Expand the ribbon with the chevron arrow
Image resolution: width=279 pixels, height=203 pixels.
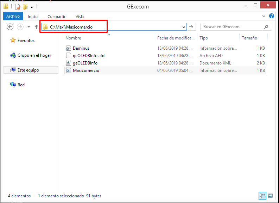[x=264, y=16]
